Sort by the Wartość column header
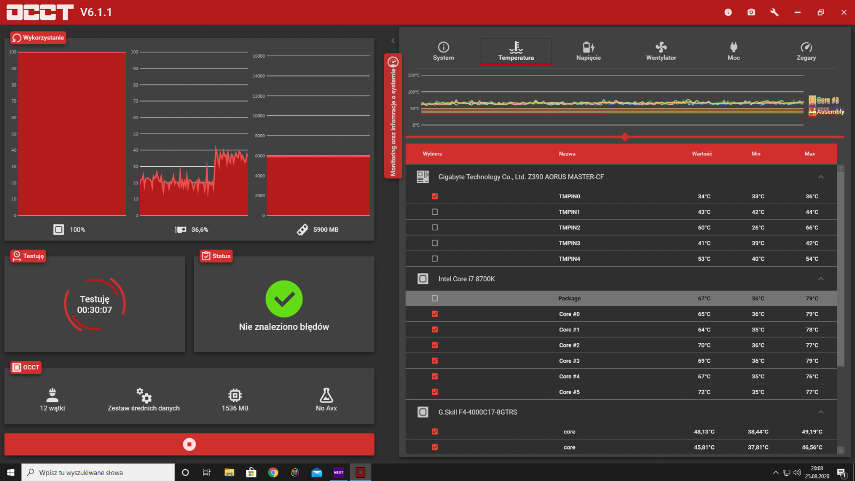 pos(702,154)
